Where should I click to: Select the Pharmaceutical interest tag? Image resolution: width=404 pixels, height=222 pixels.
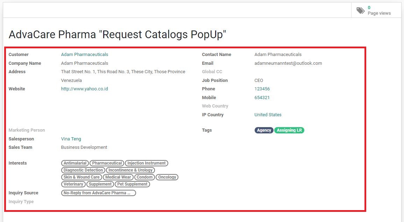click(x=107, y=163)
